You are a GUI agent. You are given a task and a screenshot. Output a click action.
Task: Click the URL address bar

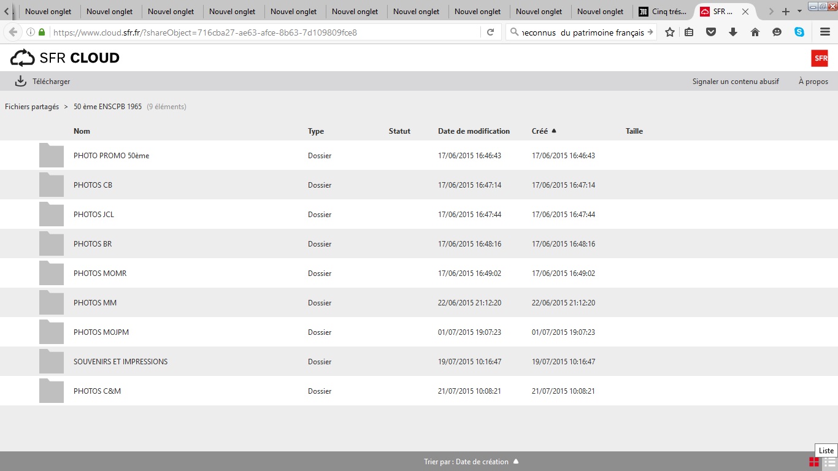click(x=264, y=33)
